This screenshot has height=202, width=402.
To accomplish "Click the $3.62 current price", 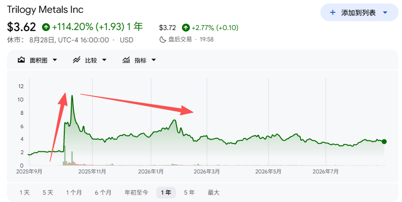I will click(22, 27).
